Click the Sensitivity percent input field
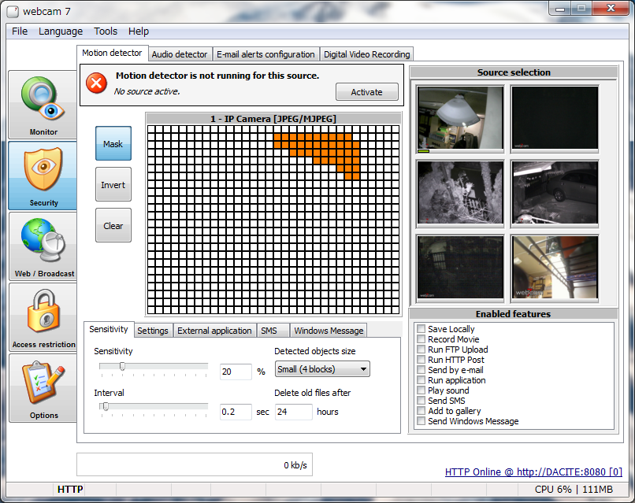This screenshot has height=503, width=635. (x=236, y=372)
